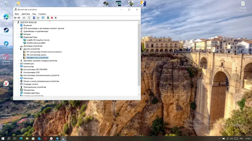This screenshot has width=252, height=141.
Task: Click Контроллеры запоминающих устройств label
Action: pyautogui.click(x=41, y=75)
